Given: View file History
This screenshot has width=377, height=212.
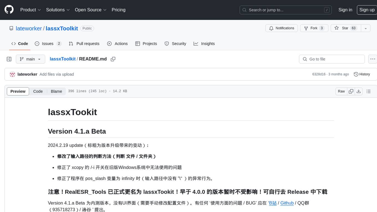Looking at the screenshot, I should click(x=362, y=74).
